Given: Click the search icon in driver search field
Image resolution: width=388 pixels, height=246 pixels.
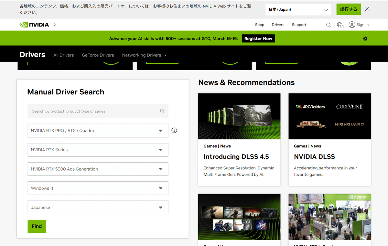Looking at the screenshot, I should point(162,111).
